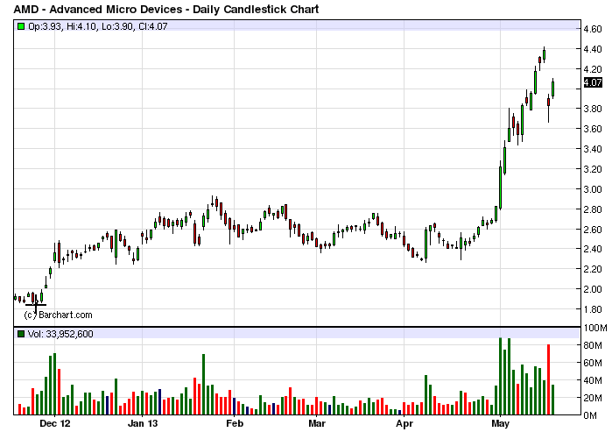Screen dimensions: 612x432
Task: Click the 'Dec 12' date label
Action: [55, 424]
